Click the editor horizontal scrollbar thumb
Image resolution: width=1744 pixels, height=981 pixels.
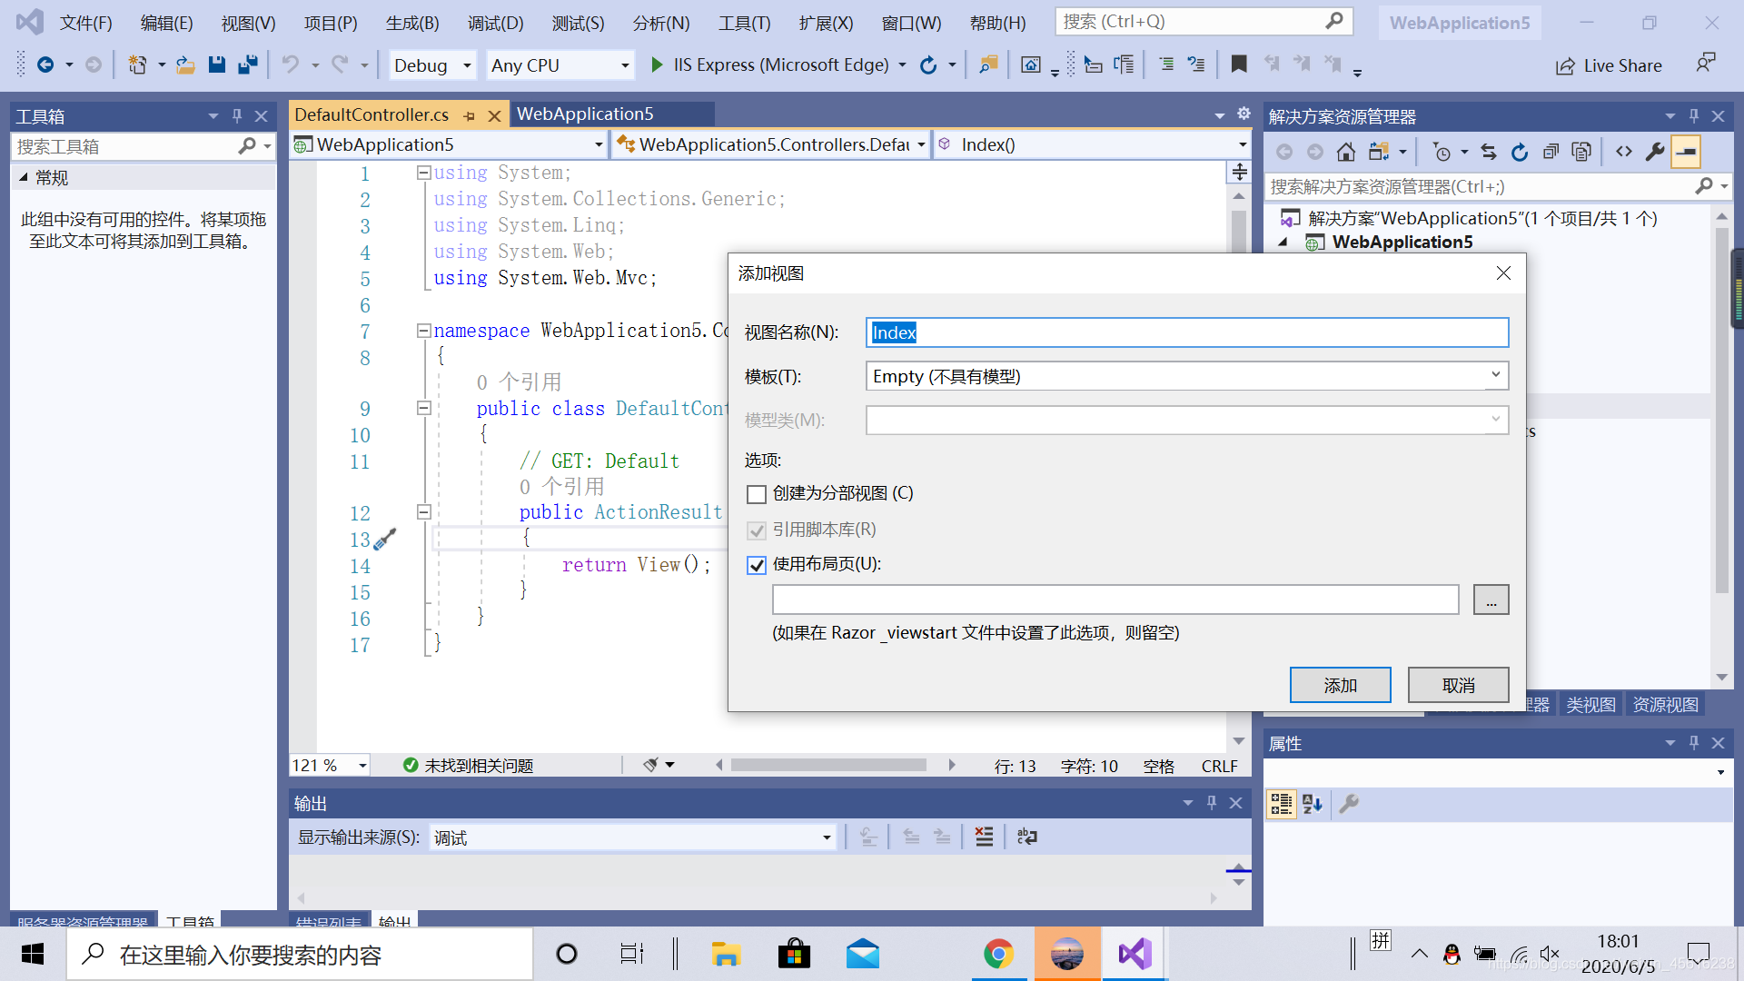[828, 765]
